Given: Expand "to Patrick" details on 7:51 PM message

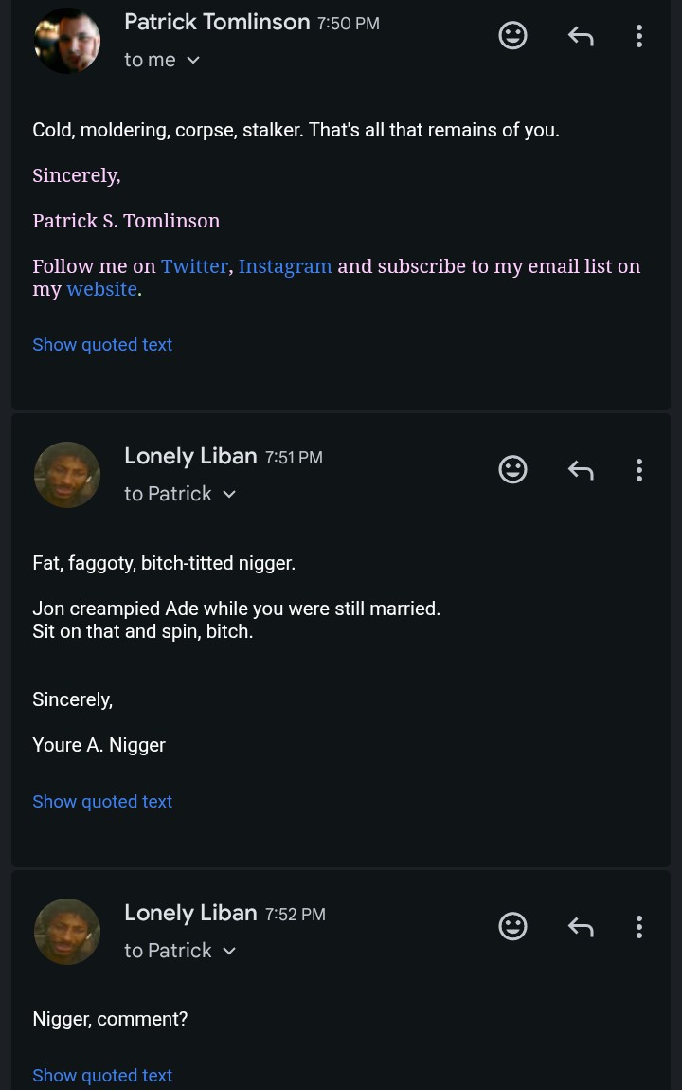Looking at the screenshot, I should [229, 494].
